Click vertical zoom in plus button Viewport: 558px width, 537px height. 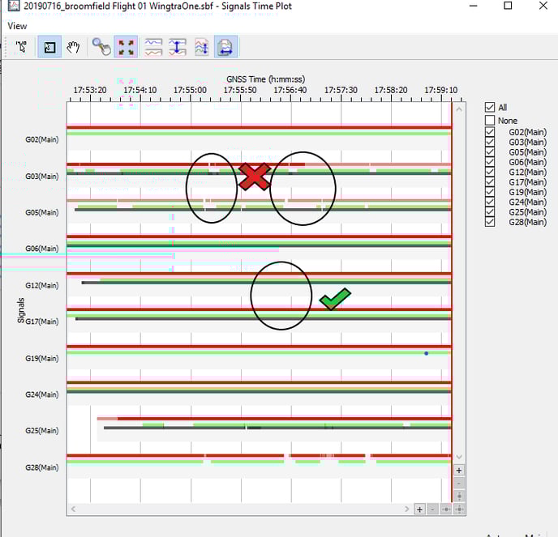459,470
